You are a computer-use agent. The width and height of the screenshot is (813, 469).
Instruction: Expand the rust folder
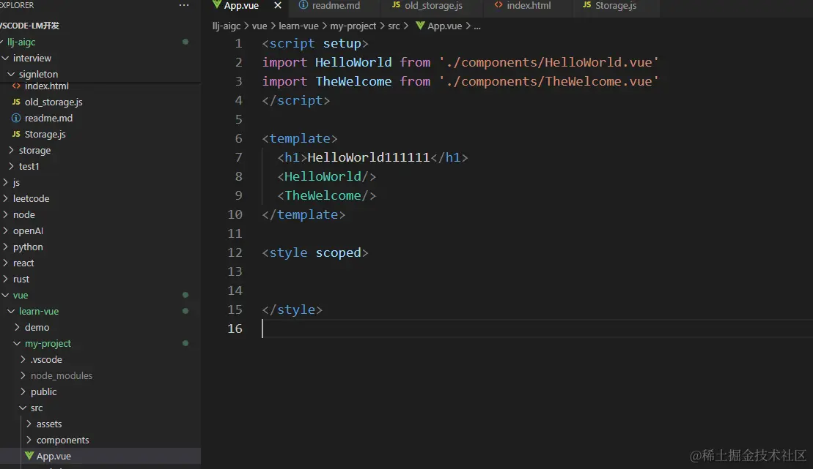[x=21, y=279]
